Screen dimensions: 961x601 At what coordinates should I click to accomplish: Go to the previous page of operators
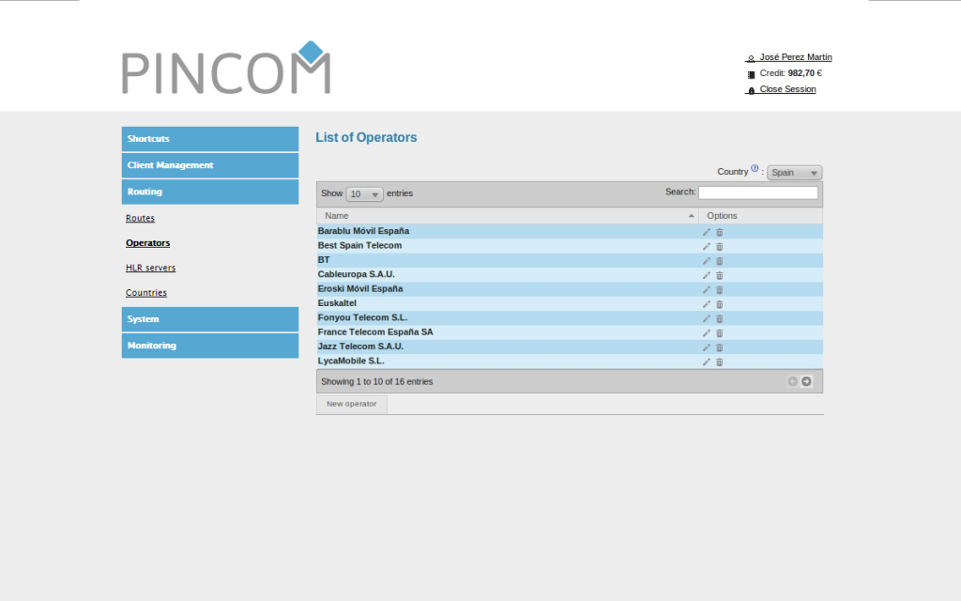(x=792, y=381)
